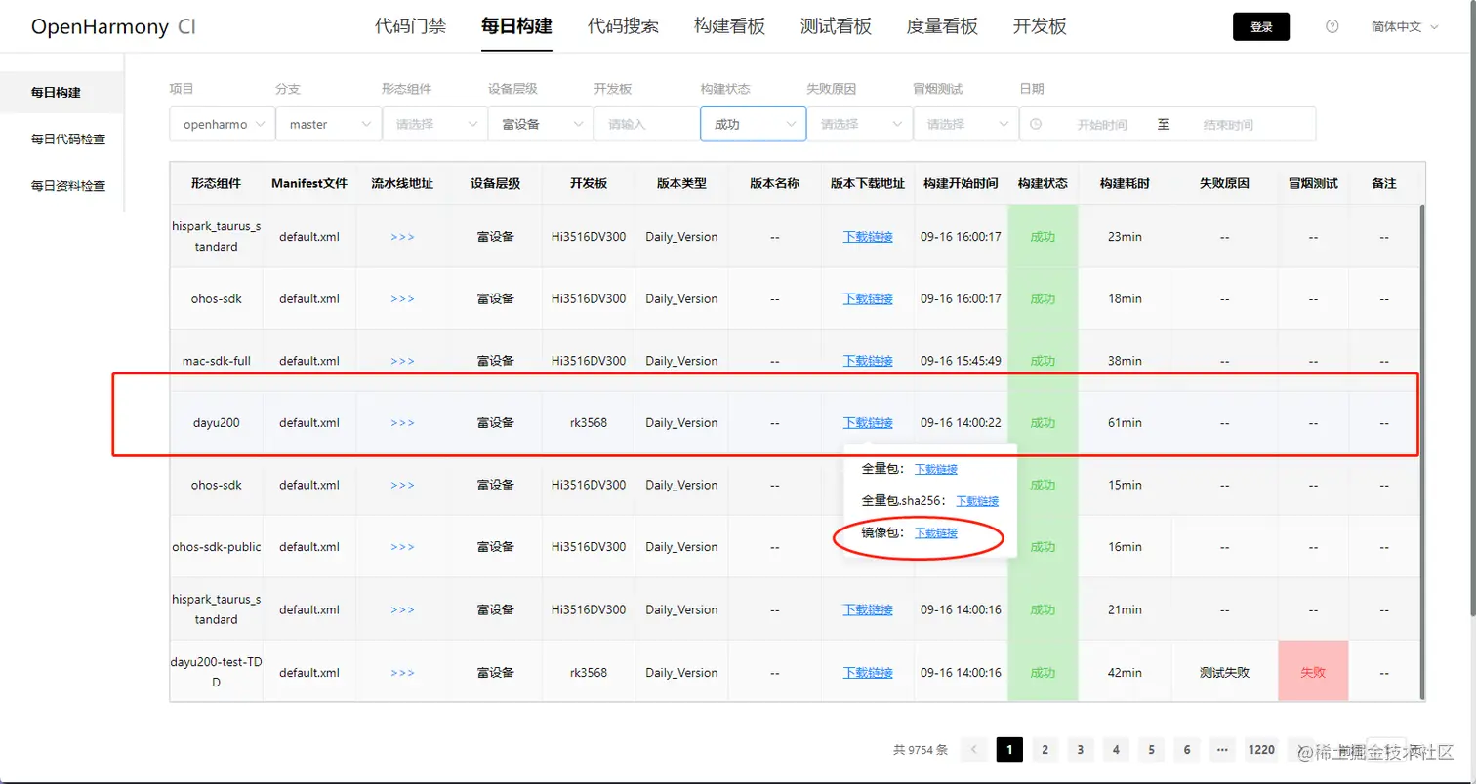Screen dimensions: 1476x784
Task: Click the 开发板 请输入 input field
Action: pos(644,125)
